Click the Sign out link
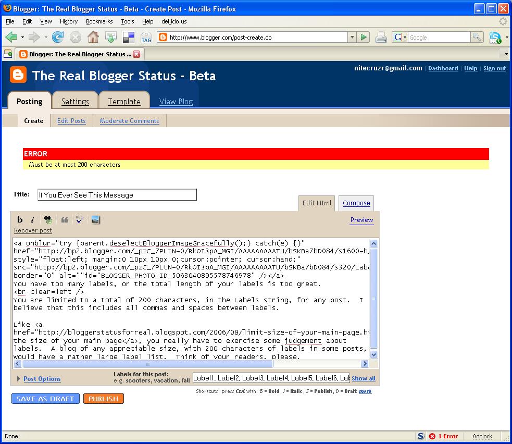 click(x=495, y=68)
